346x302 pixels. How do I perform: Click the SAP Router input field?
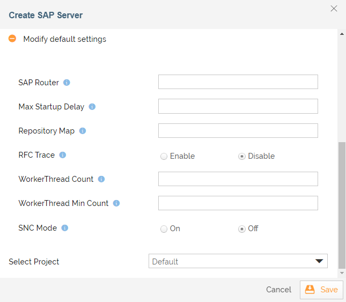[238, 82]
